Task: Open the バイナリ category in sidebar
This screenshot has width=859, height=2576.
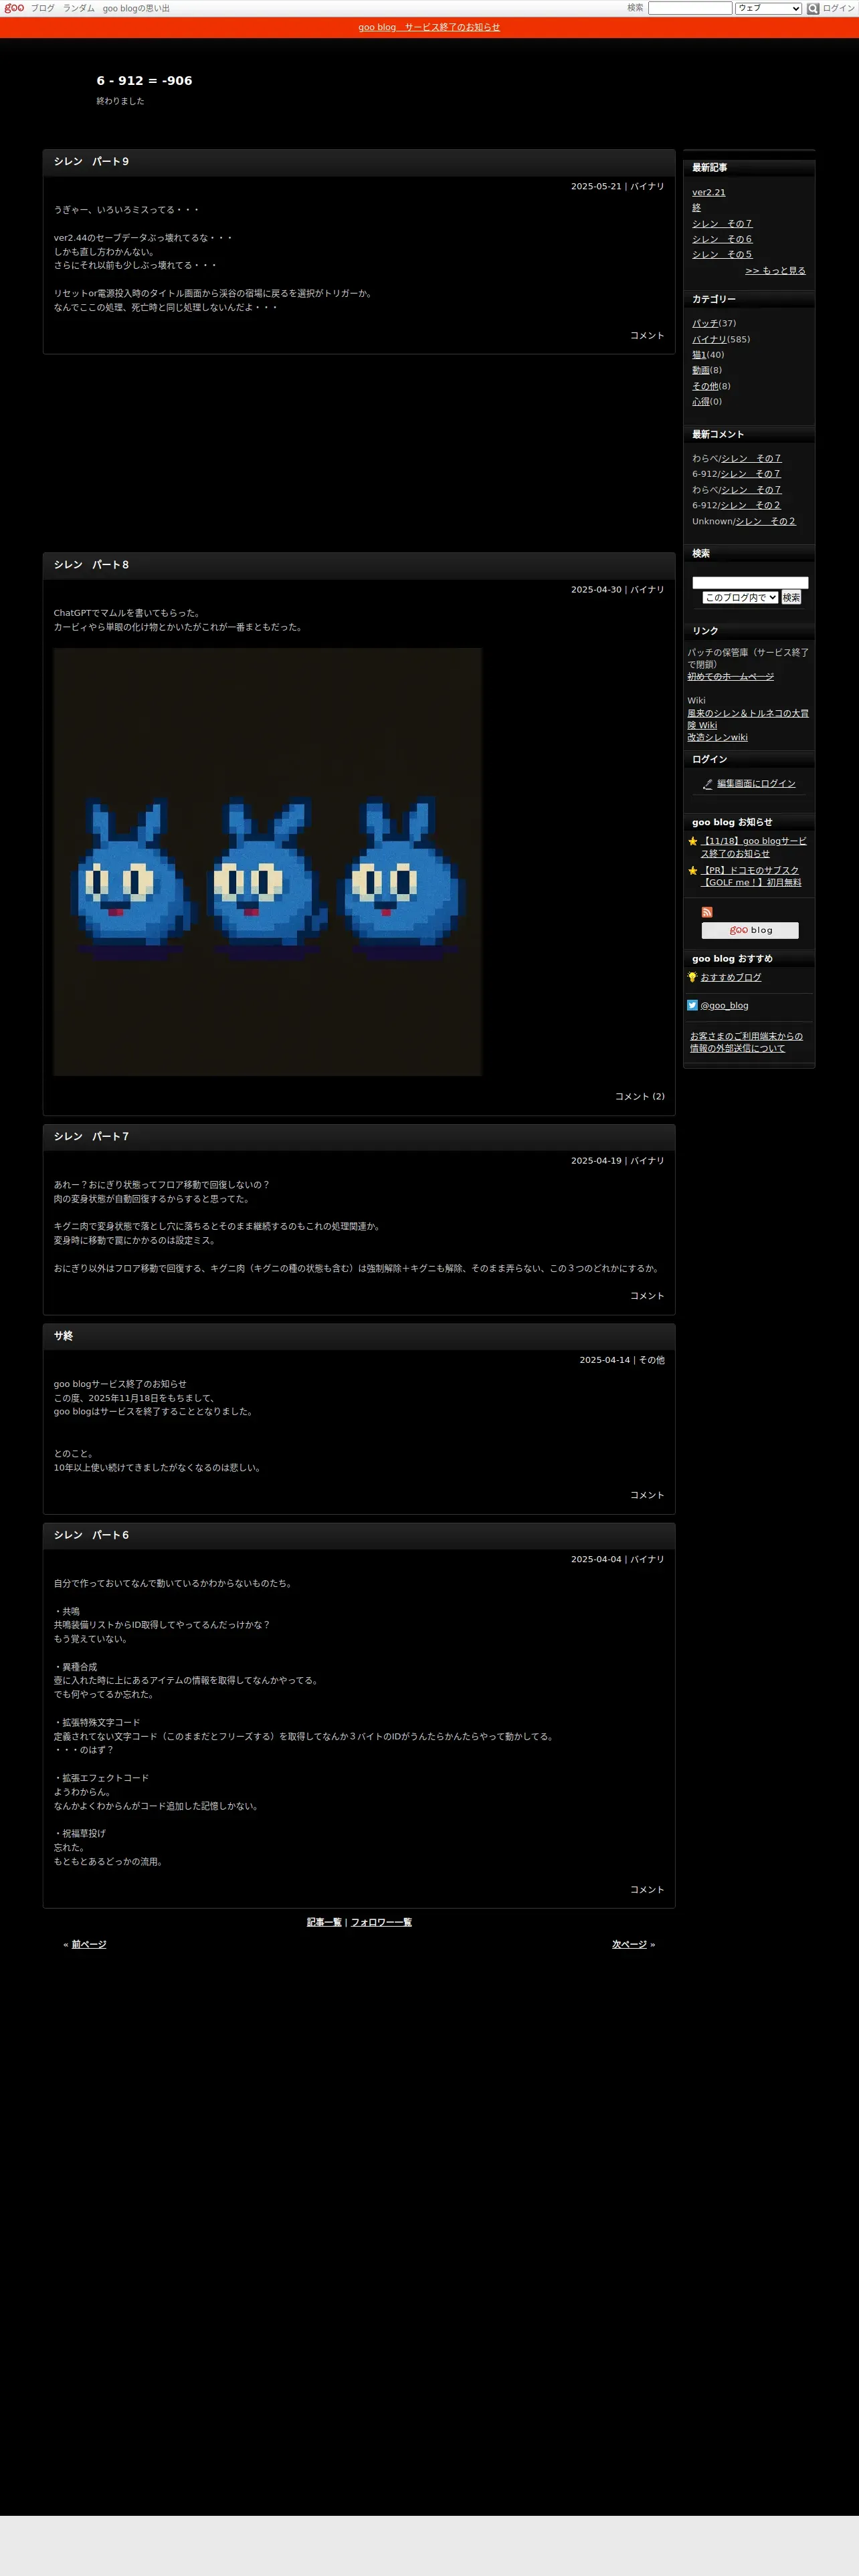Action: 709,339
